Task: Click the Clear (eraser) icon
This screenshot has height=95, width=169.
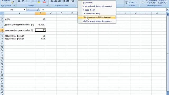Action: 143,2
